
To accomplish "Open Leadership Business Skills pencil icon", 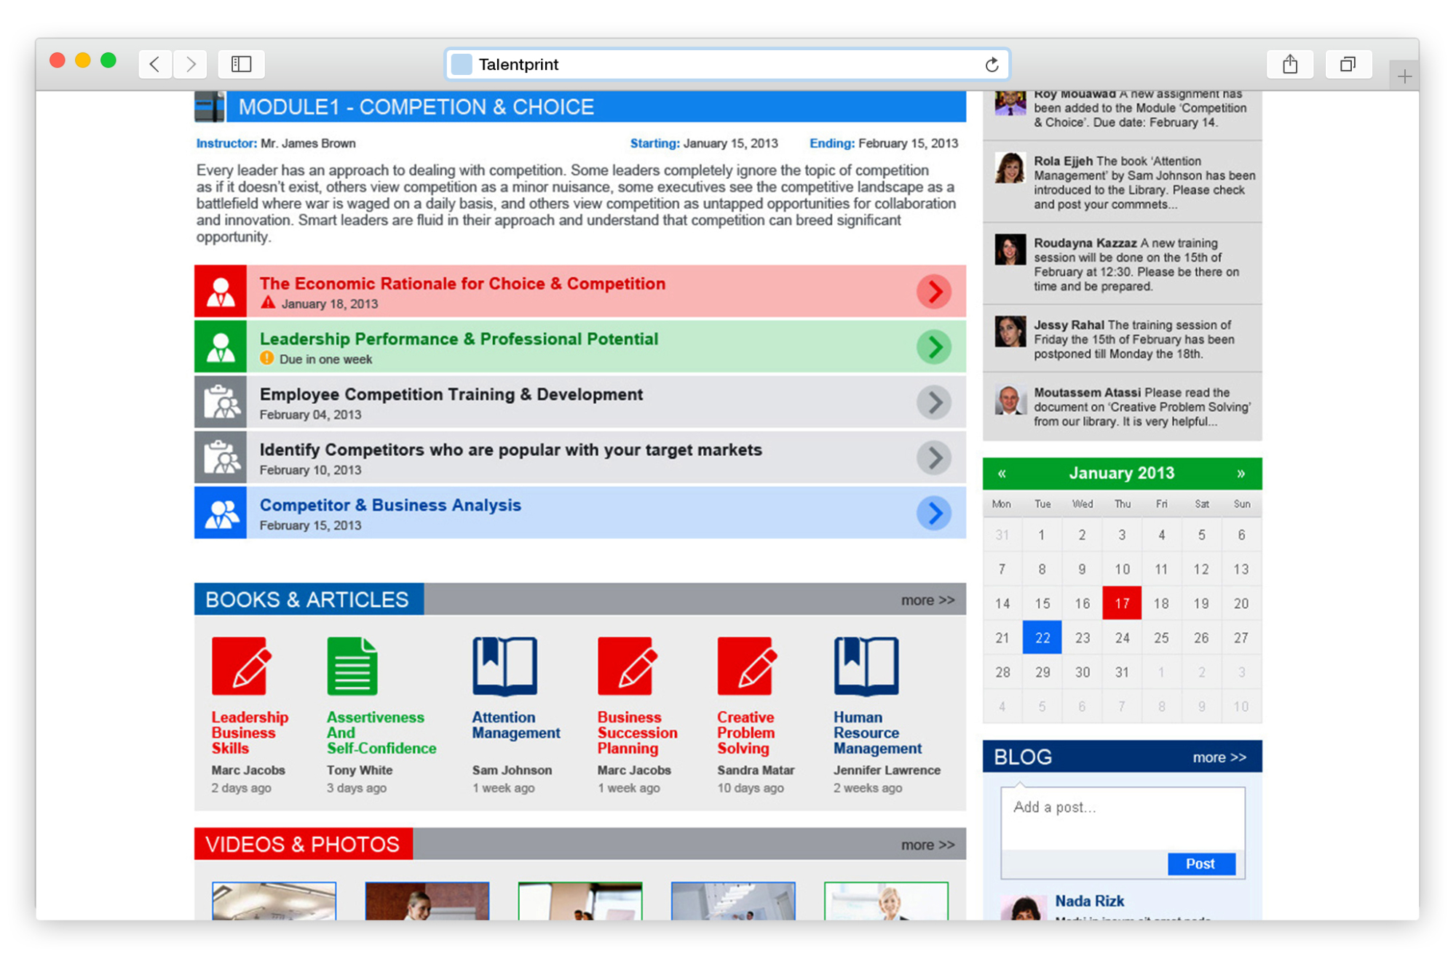I will (x=242, y=666).
